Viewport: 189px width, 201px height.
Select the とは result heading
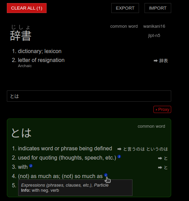21,133
